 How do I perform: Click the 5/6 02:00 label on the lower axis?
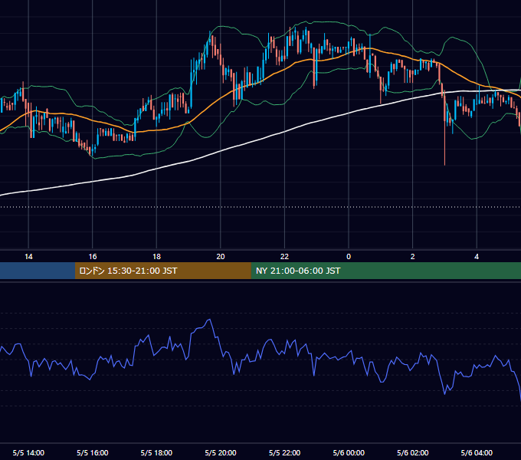pyautogui.click(x=413, y=452)
